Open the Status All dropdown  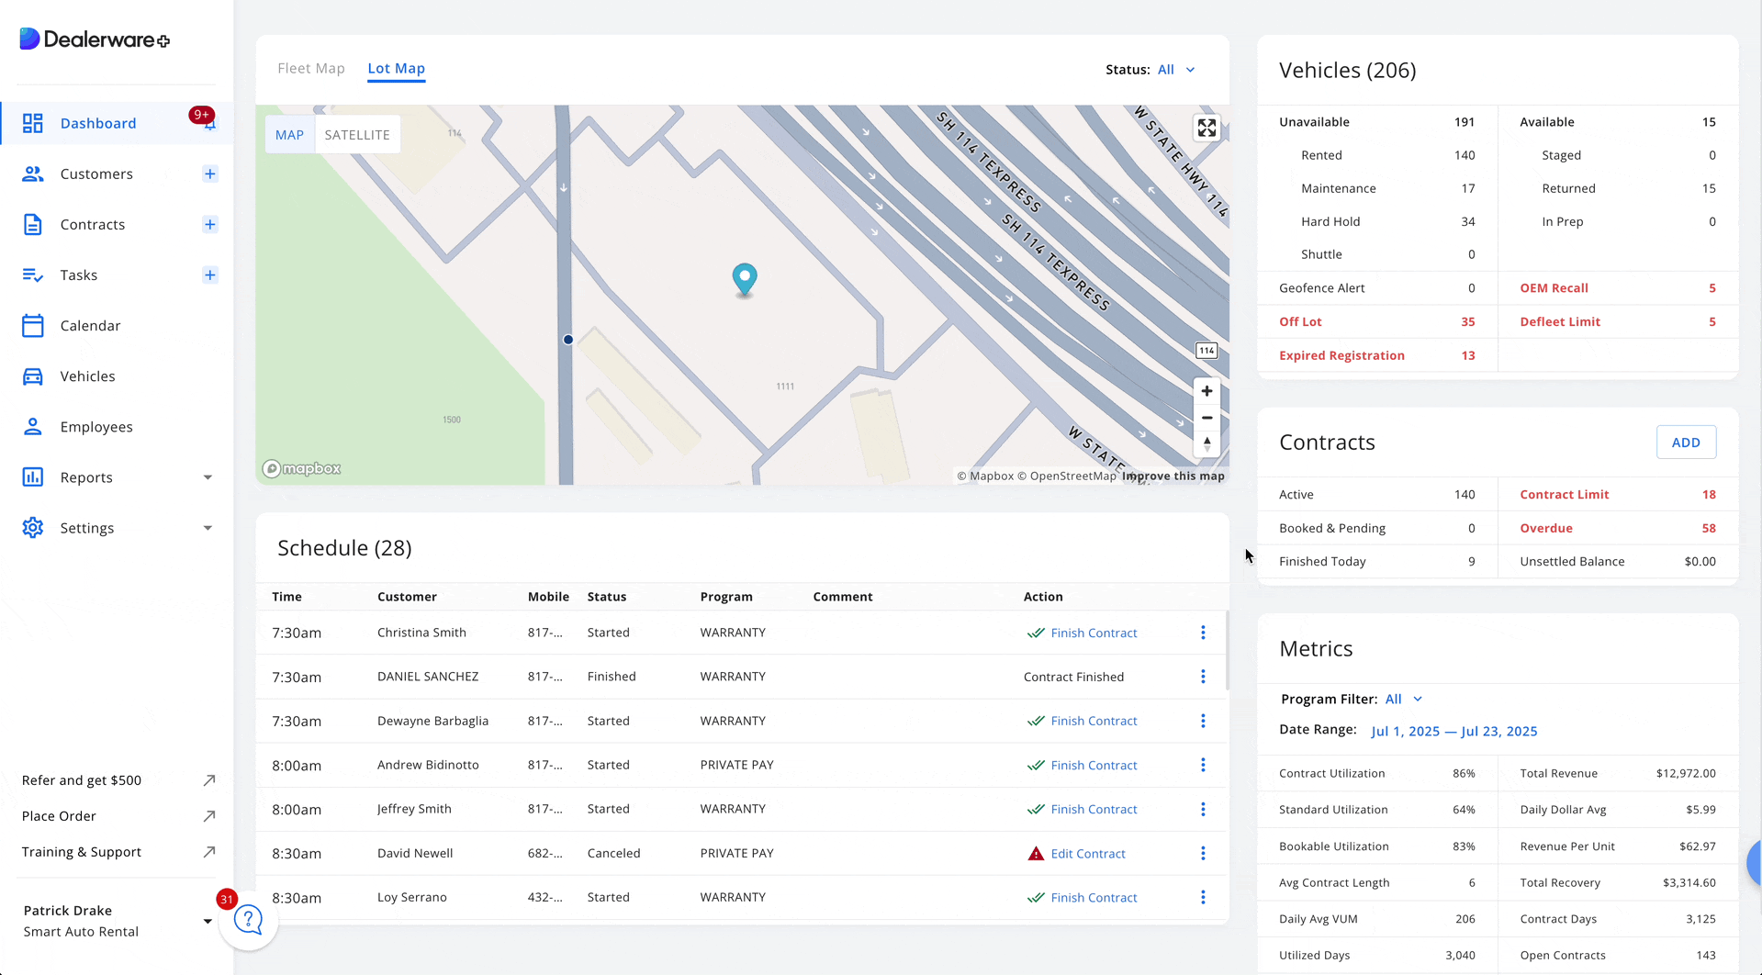(1177, 70)
